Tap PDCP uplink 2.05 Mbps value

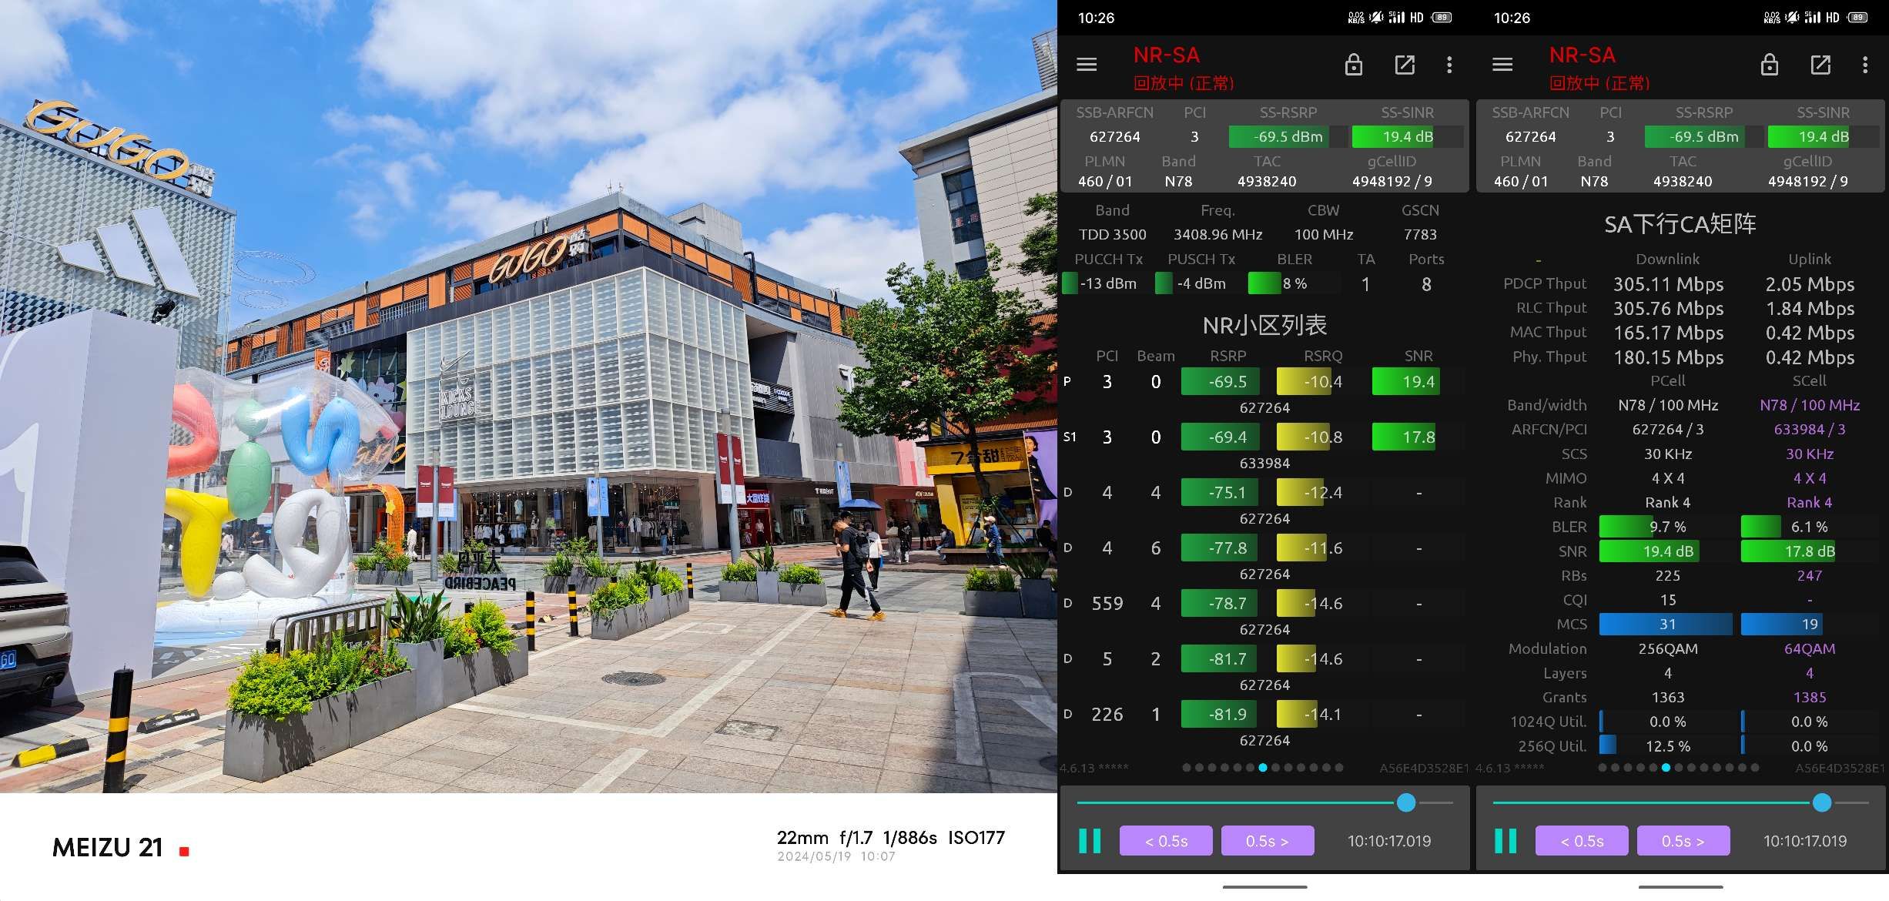[x=1810, y=284]
